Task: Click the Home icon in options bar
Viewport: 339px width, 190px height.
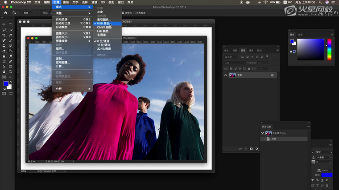Action: pyautogui.click(x=5, y=12)
